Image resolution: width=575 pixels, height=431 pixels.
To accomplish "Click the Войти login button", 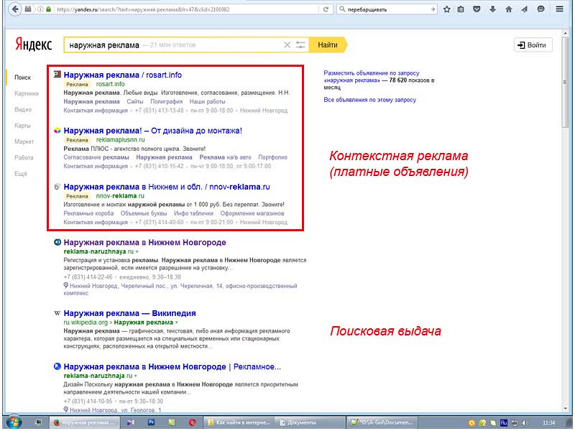I will click(533, 45).
